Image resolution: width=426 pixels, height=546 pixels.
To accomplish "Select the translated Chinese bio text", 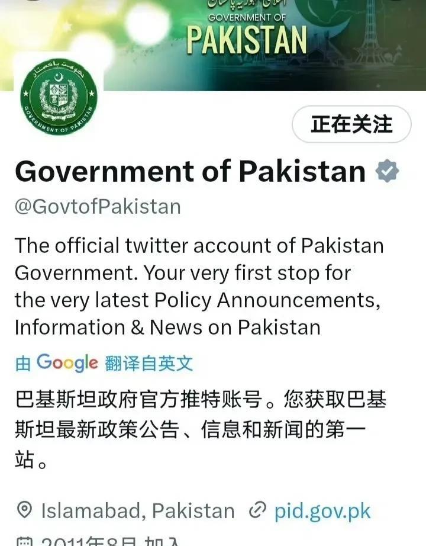I will pyautogui.click(x=201, y=429).
